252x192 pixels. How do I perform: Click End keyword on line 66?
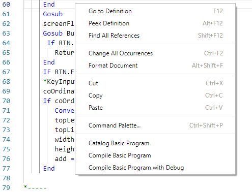pos(49,62)
